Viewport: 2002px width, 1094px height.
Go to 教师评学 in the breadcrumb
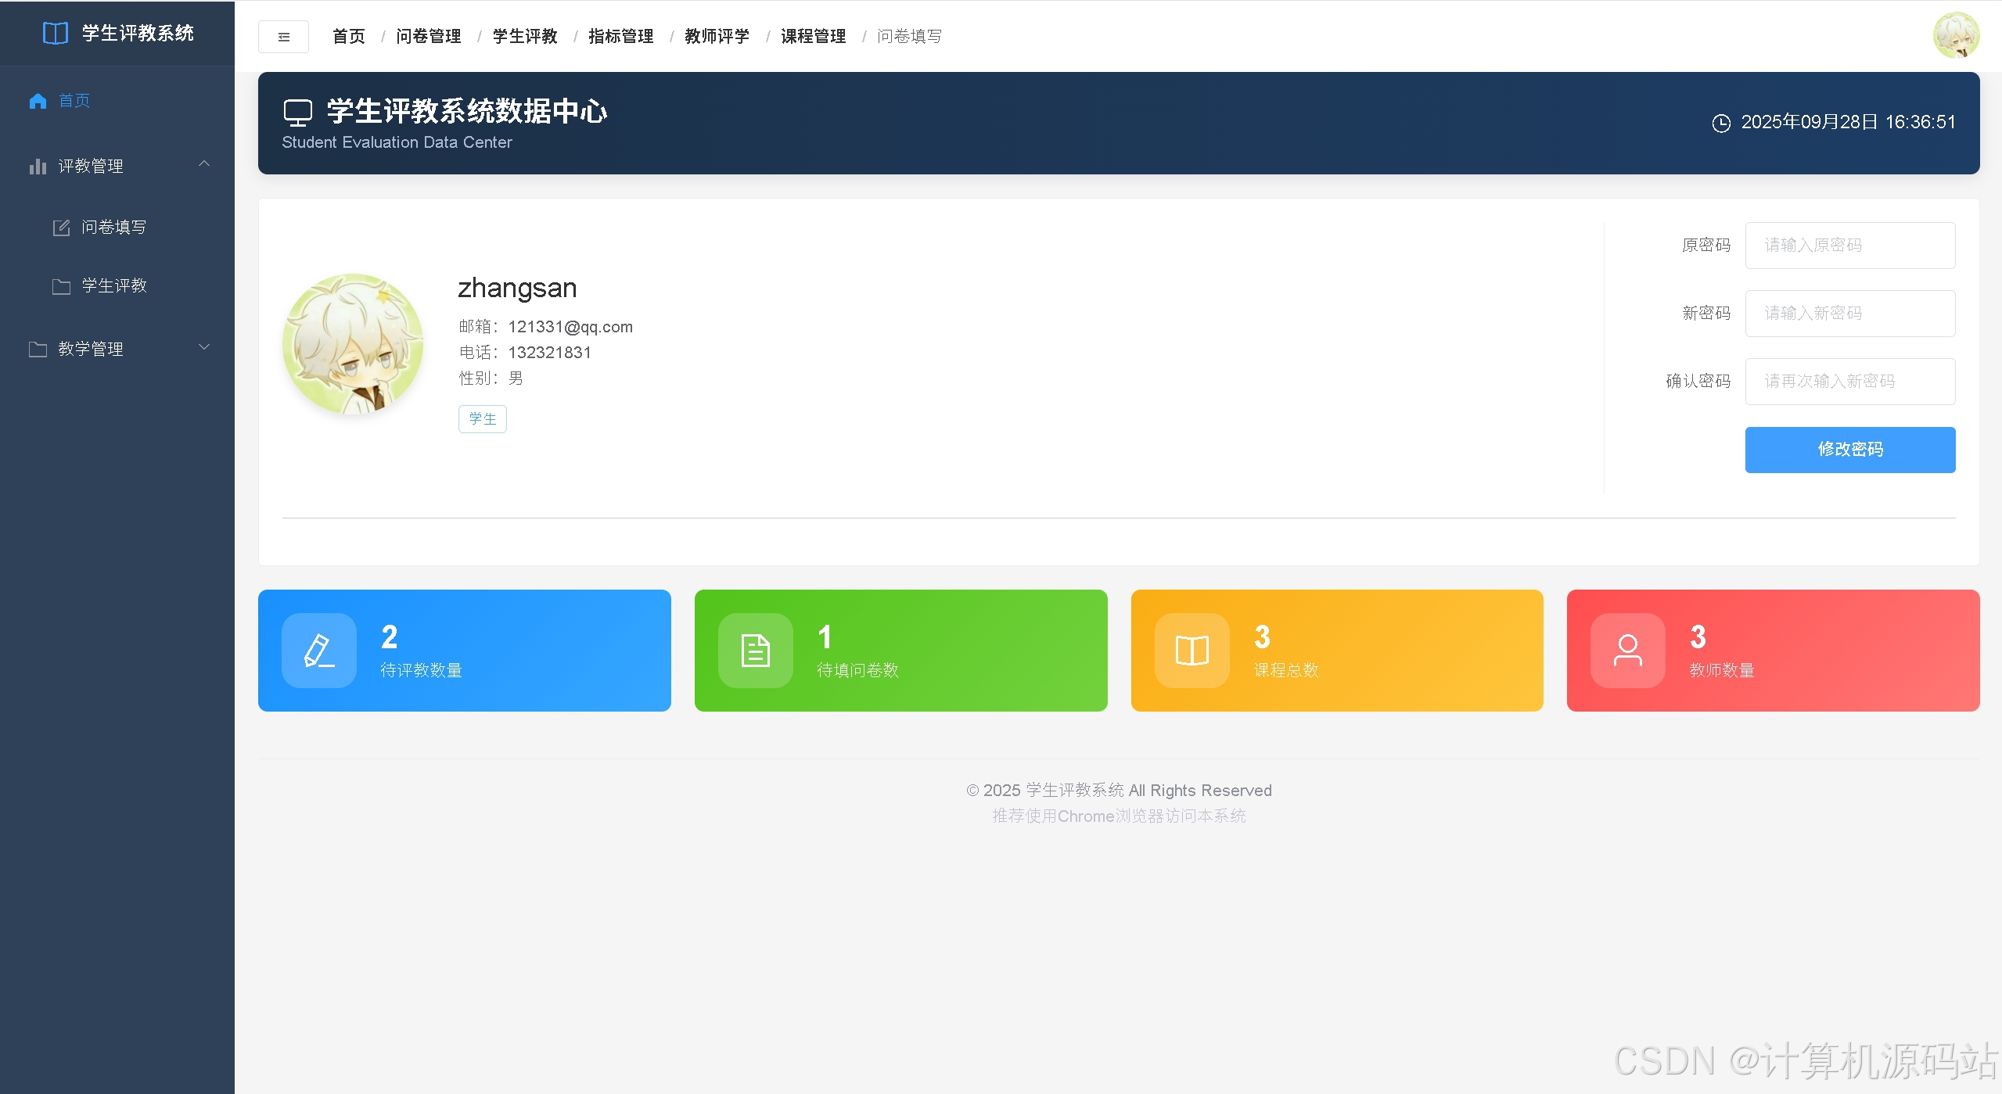(717, 37)
